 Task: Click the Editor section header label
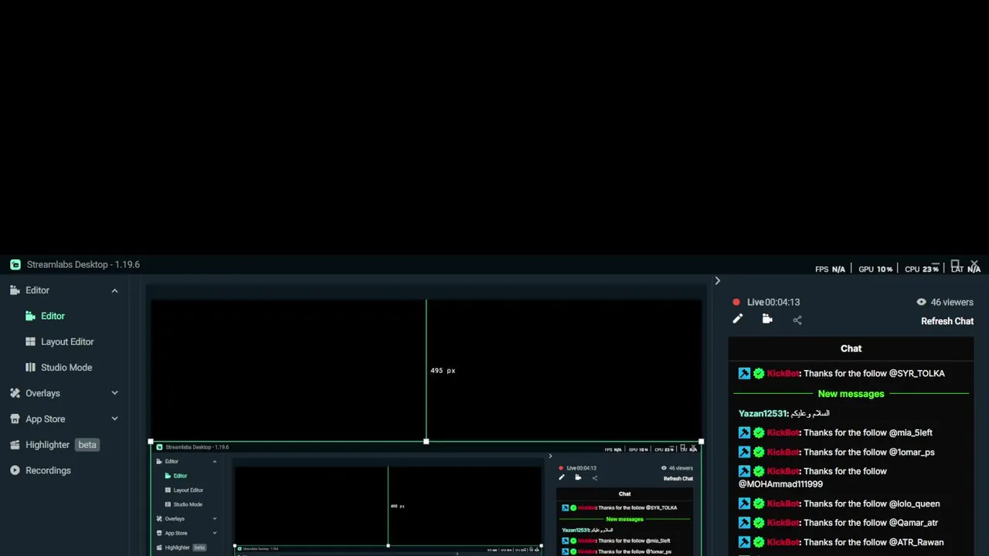coord(37,290)
